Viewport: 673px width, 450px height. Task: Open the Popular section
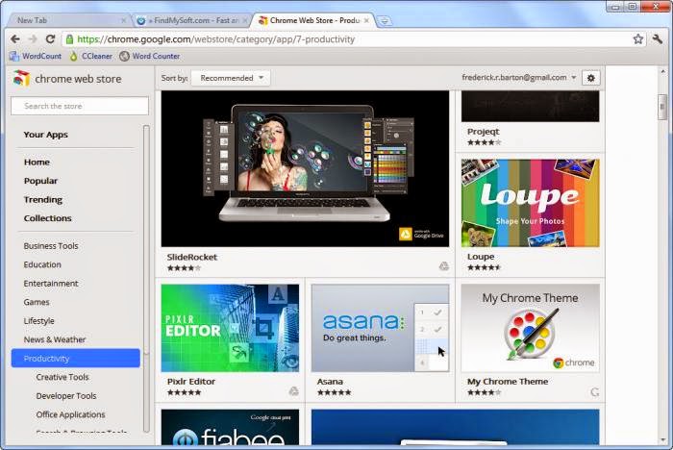tap(40, 181)
